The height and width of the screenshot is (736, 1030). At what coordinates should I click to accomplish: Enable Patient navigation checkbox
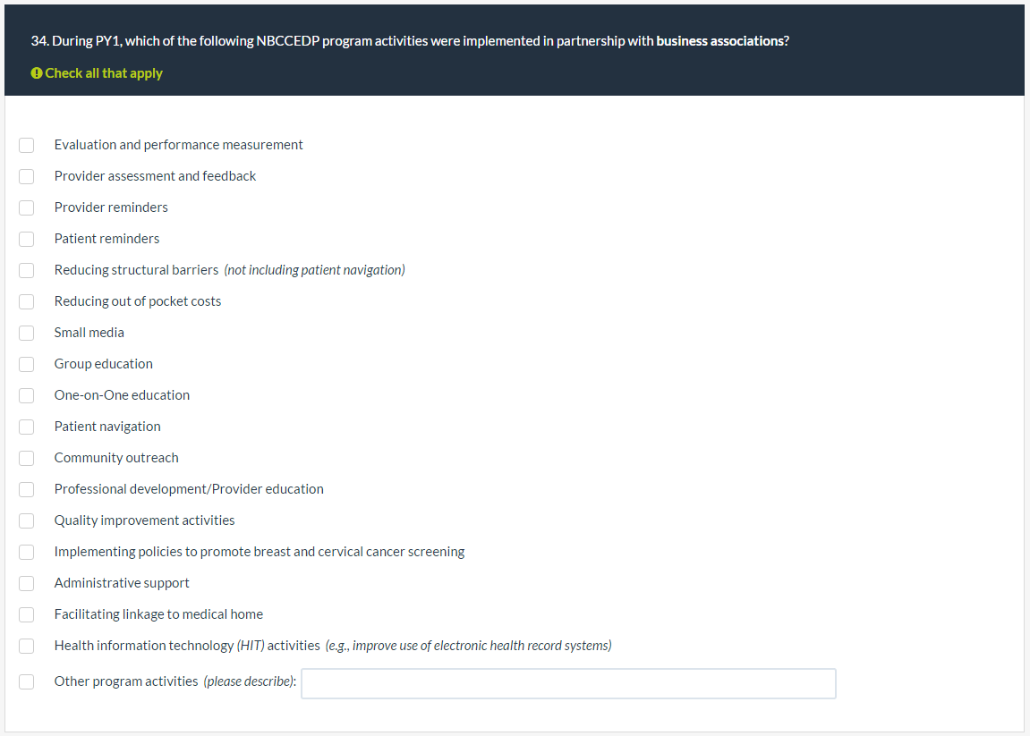(27, 427)
